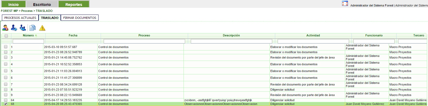The image size is (428, 106).
Task: Uncheck the checkbox for row 68
Action: (x=6, y=104)
